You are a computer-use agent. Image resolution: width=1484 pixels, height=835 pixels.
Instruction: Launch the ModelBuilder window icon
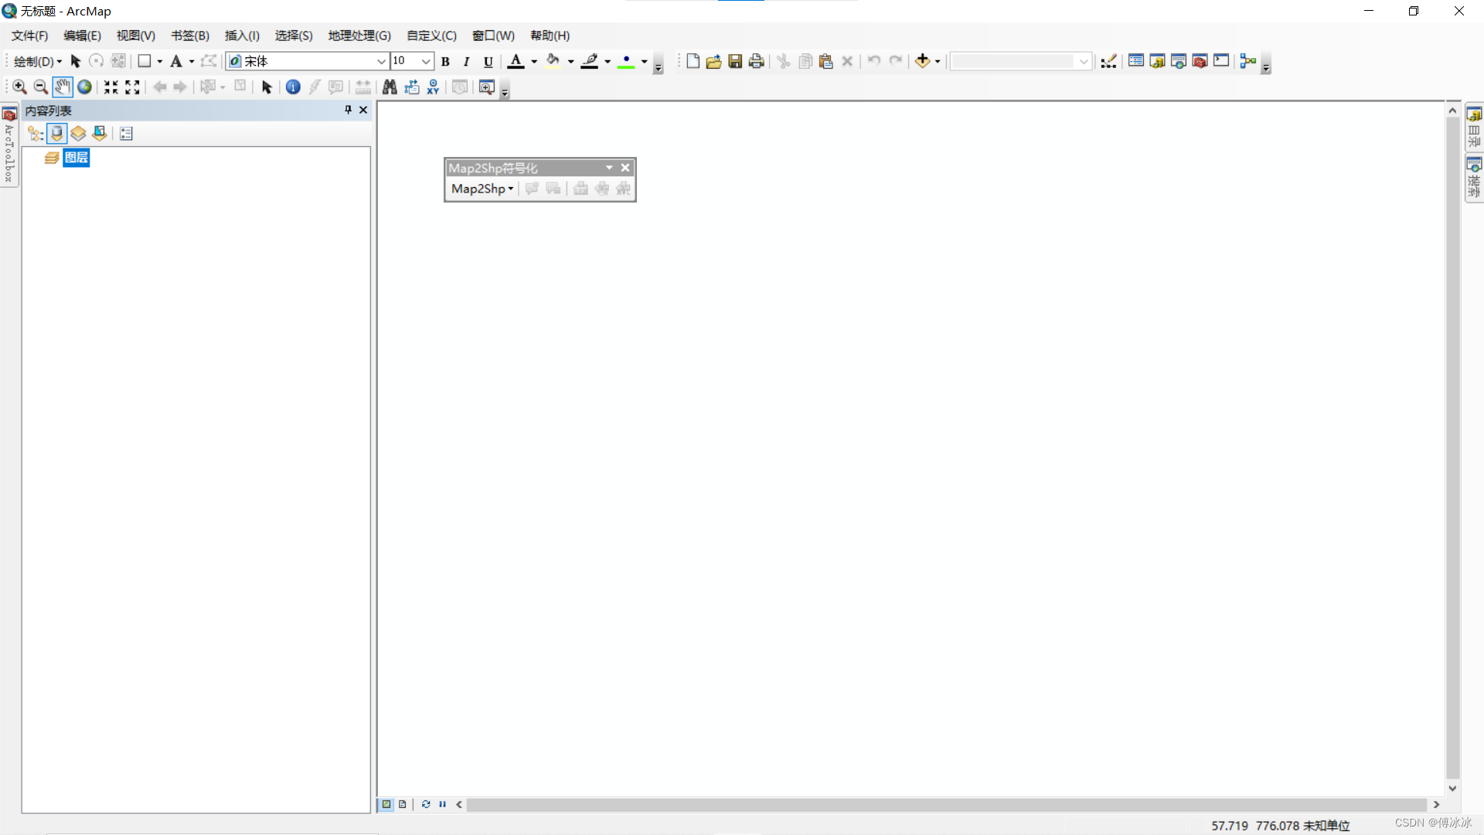pyautogui.click(x=1248, y=61)
